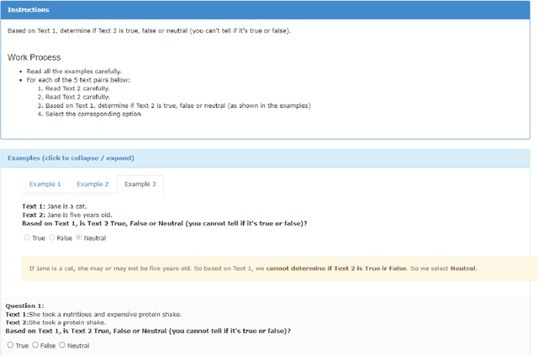Viewport: 538px width, 356px height.
Task: Click the blue Instructions panel header
Action: 265,9
